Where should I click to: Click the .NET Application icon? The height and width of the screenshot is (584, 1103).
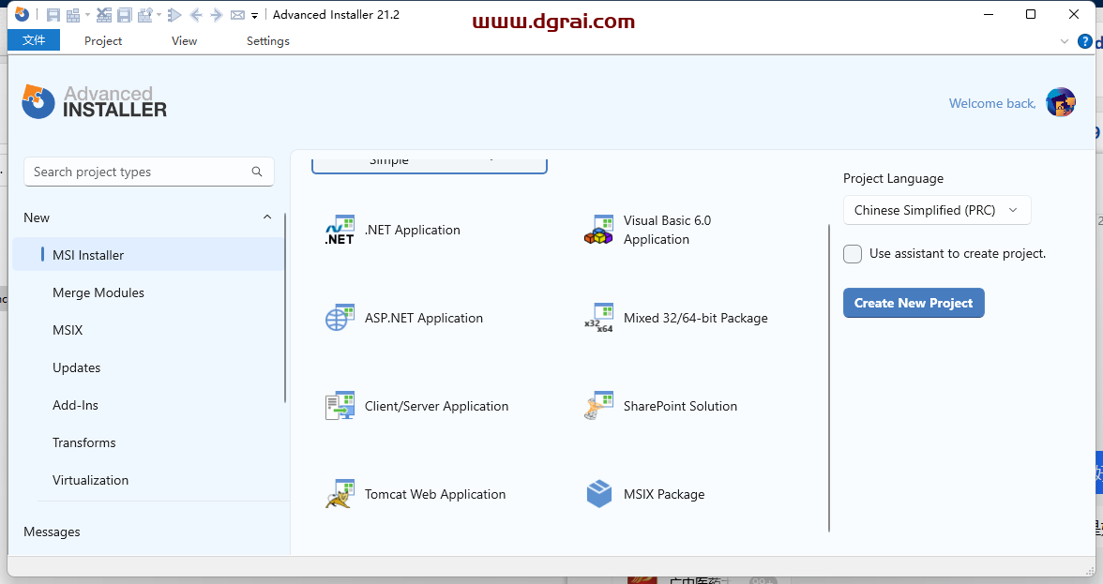[x=340, y=230]
